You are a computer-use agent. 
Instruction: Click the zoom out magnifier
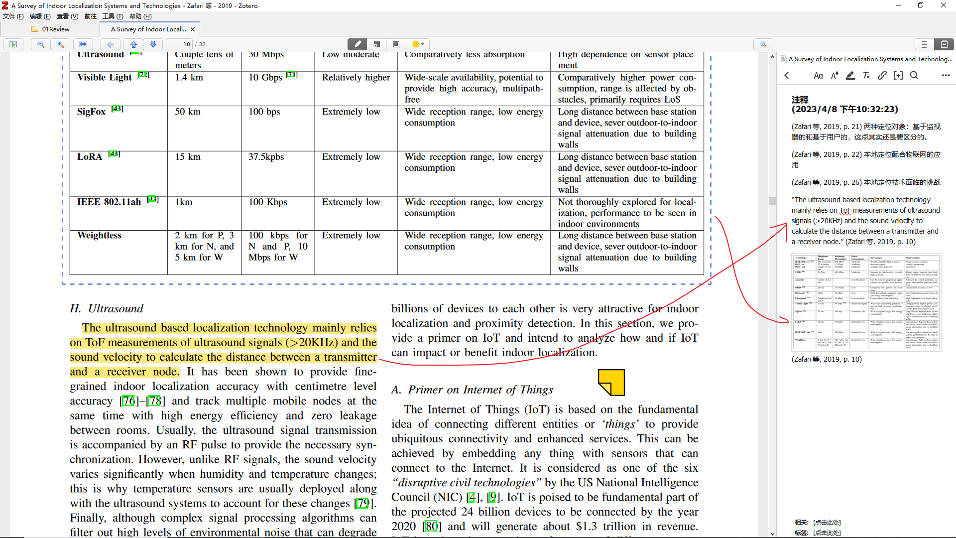pos(41,44)
